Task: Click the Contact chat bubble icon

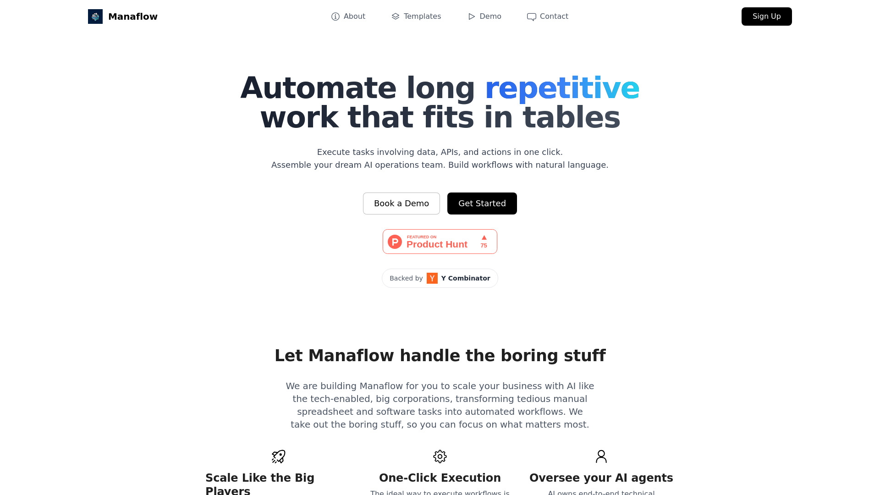Action: (531, 16)
